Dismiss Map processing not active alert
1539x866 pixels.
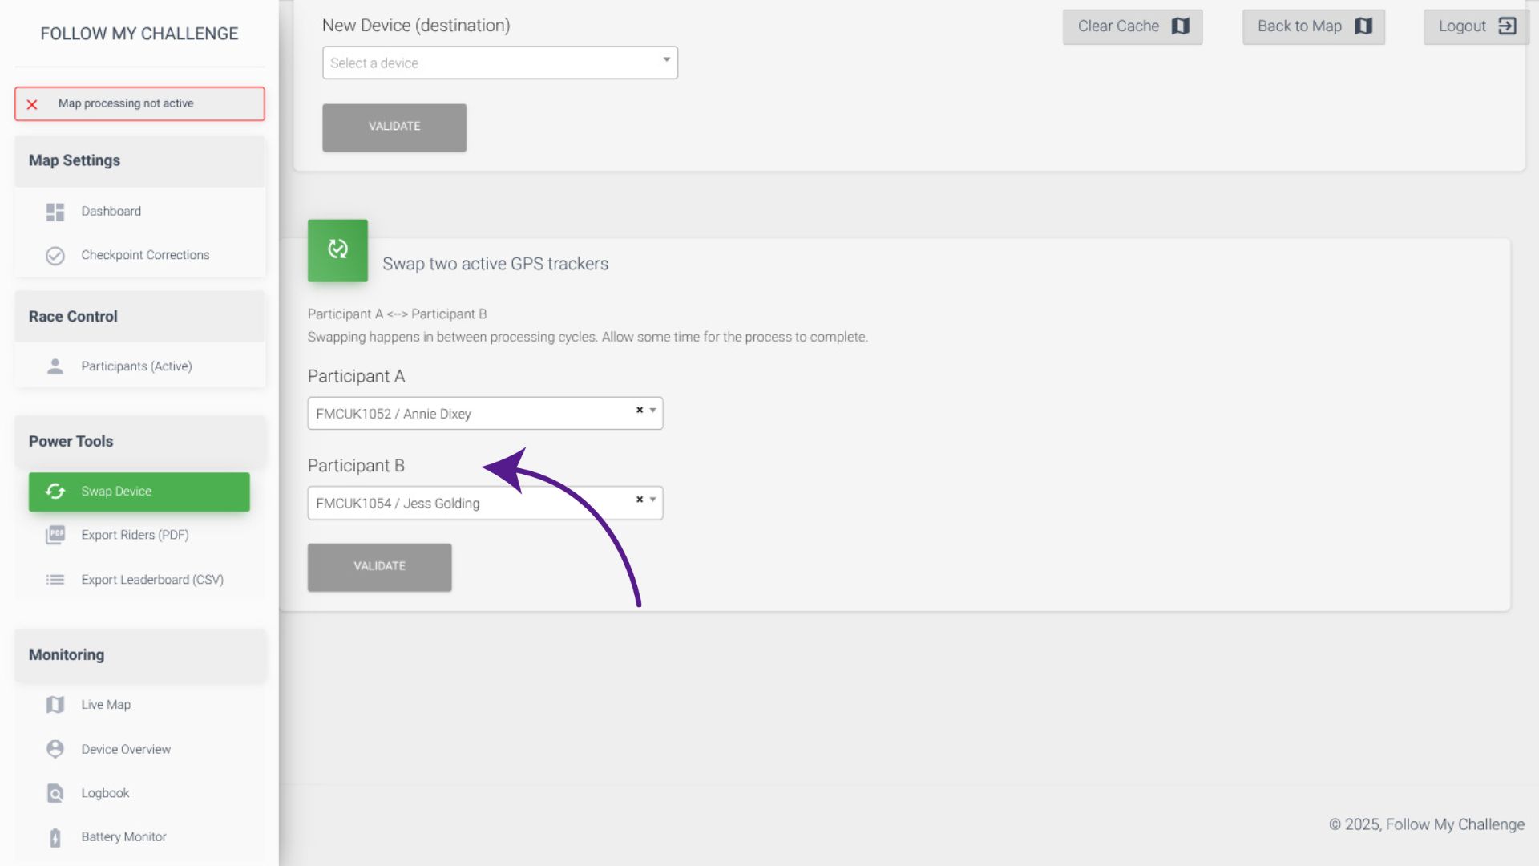[32, 104]
